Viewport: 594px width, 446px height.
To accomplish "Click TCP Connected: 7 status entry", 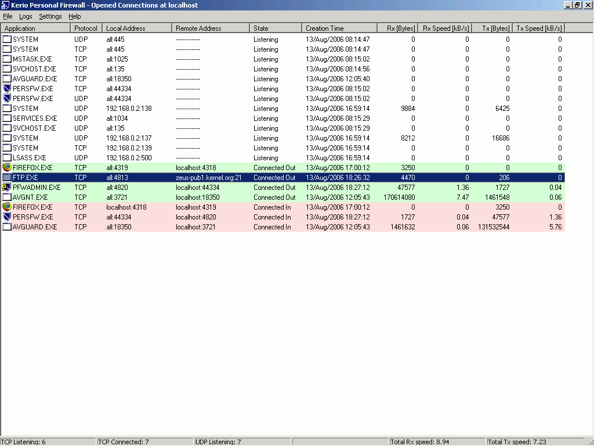I will coord(145,442).
